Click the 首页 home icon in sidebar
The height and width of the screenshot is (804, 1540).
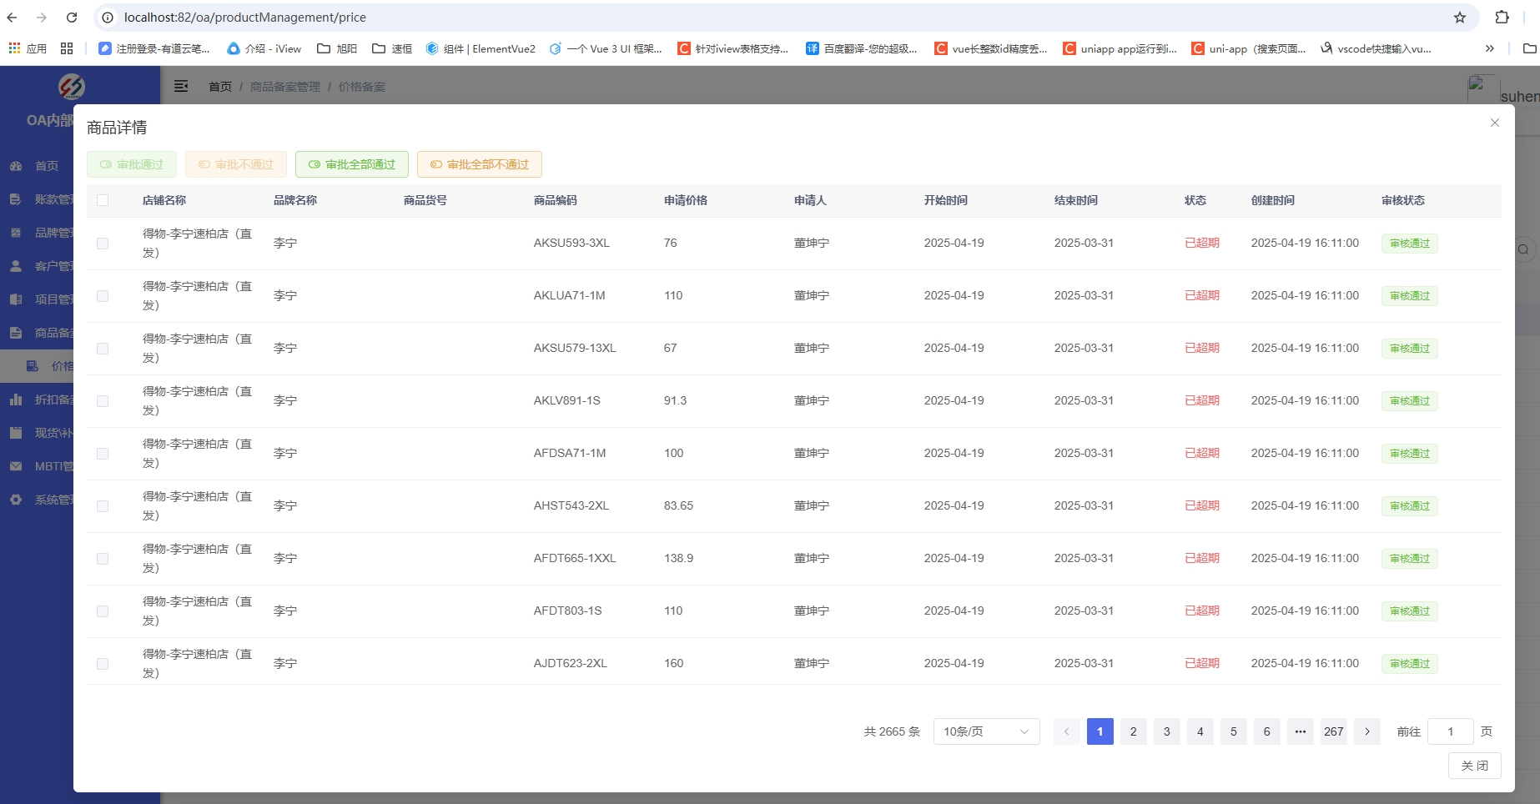click(x=16, y=166)
